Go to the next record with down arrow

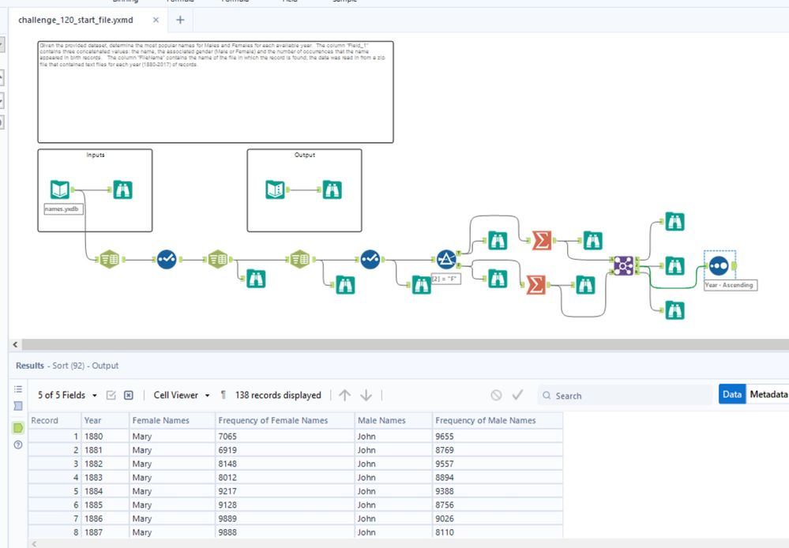tap(366, 395)
